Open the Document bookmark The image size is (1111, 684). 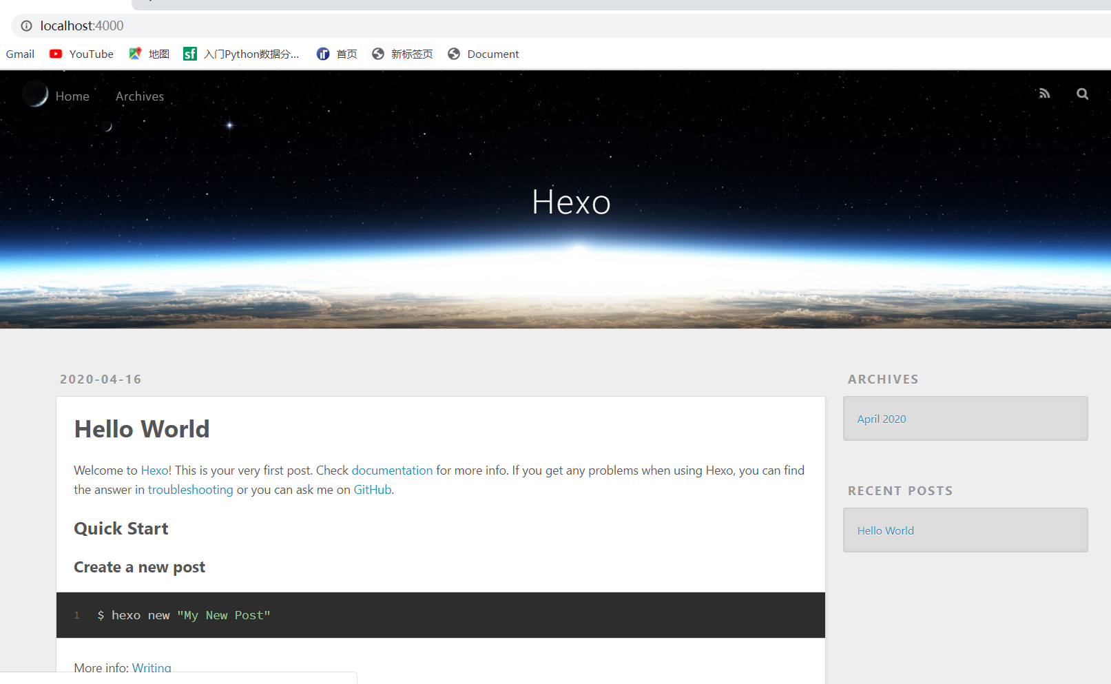pyautogui.click(x=483, y=54)
